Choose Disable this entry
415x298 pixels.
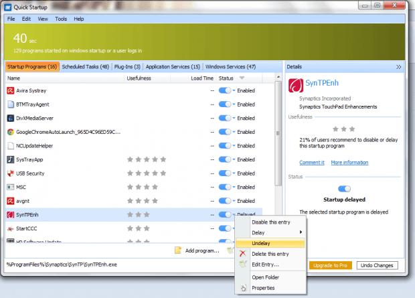click(271, 222)
